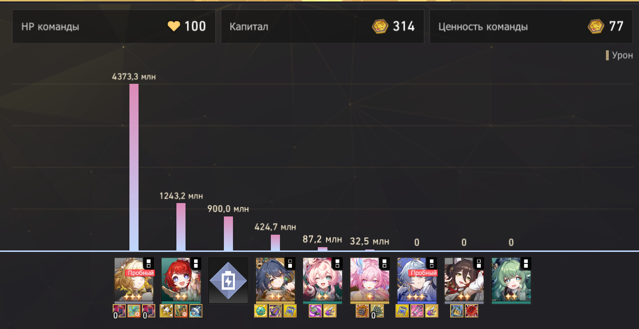Select the blonde trial character portrait
This screenshot has width=639, height=329.
tap(134, 280)
